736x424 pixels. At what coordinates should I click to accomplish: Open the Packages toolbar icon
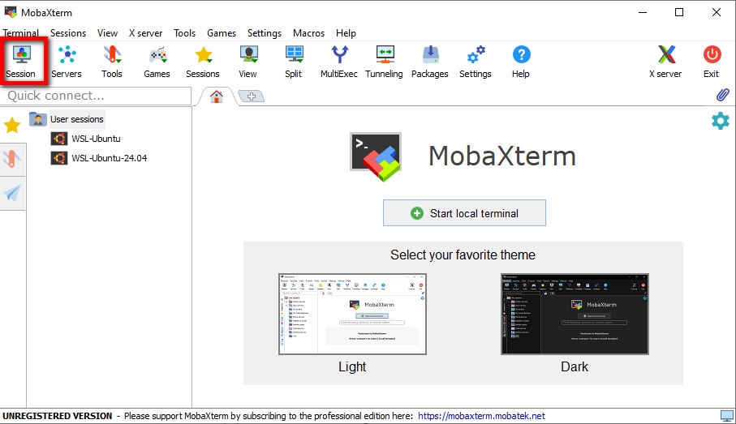click(x=430, y=61)
